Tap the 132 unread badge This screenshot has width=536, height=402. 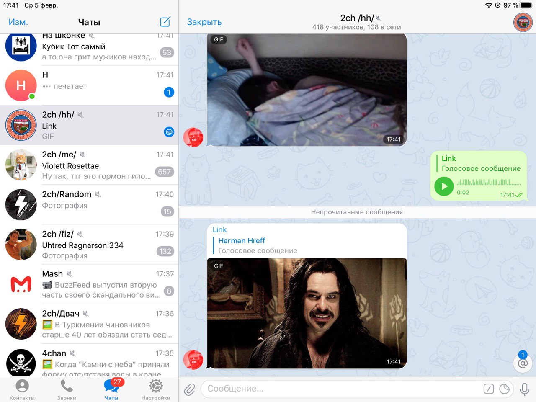pos(165,251)
